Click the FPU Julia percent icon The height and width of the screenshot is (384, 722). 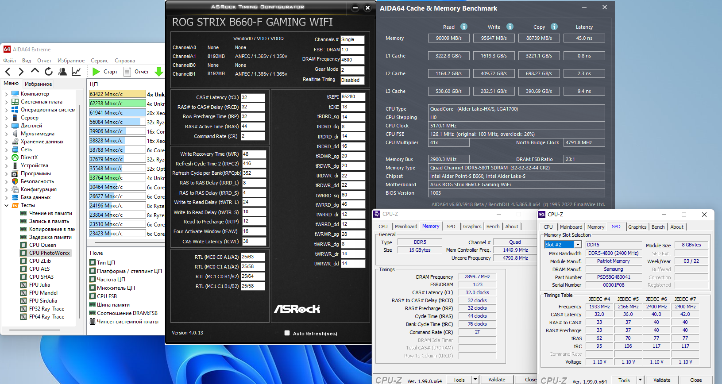click(x=23, y=285)
